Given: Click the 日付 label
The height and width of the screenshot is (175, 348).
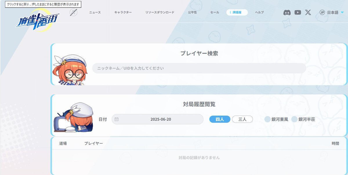Looking at the screenshot, I should point(103,119).
